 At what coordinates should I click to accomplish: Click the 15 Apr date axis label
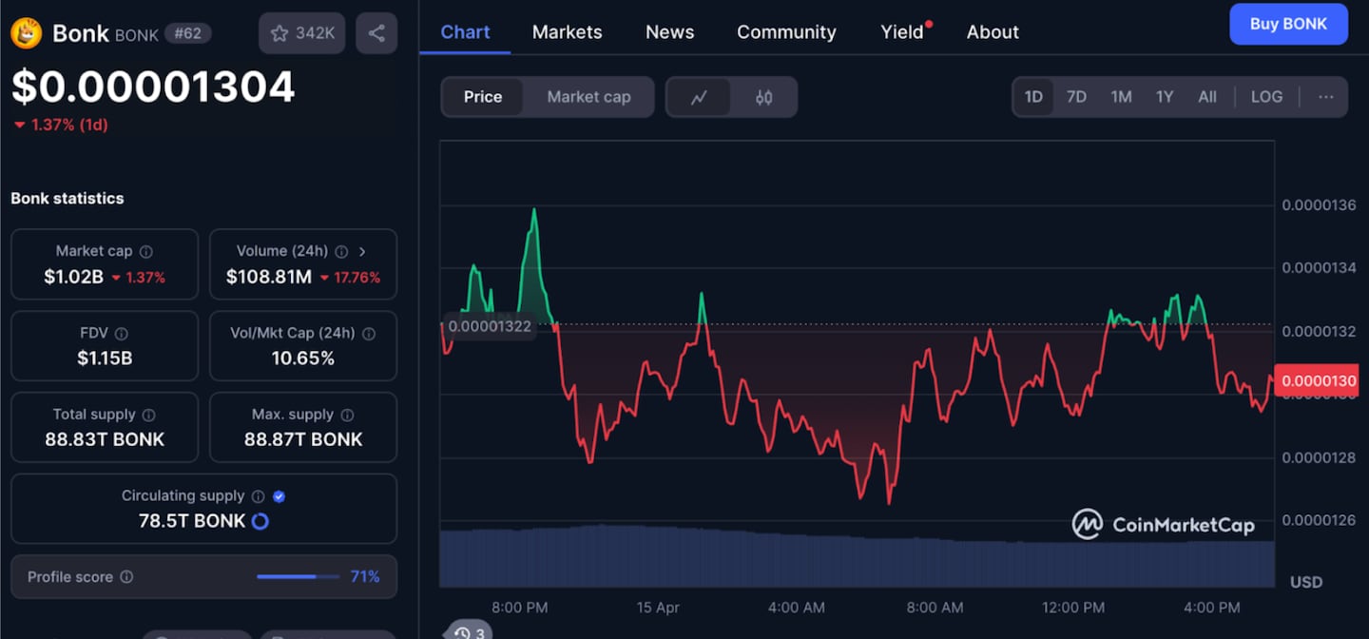pyautogui.click(x=660, y=607)
